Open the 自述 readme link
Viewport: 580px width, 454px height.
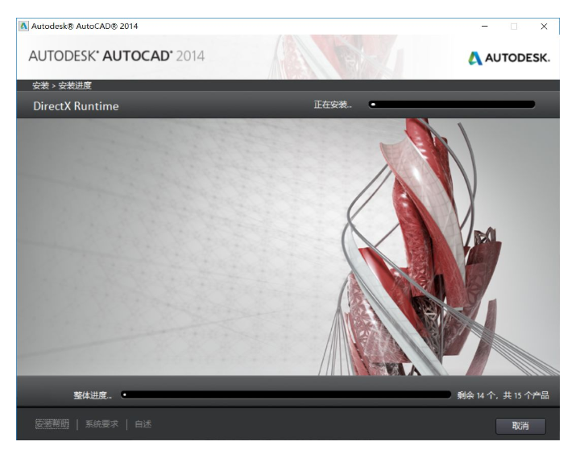tap(143, 423)
